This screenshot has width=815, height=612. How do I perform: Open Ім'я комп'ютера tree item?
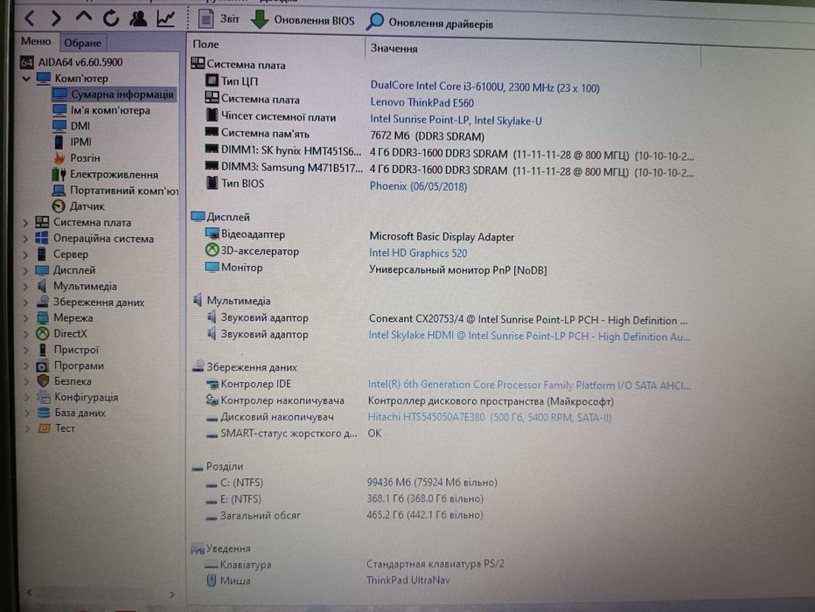click(101, 110)
